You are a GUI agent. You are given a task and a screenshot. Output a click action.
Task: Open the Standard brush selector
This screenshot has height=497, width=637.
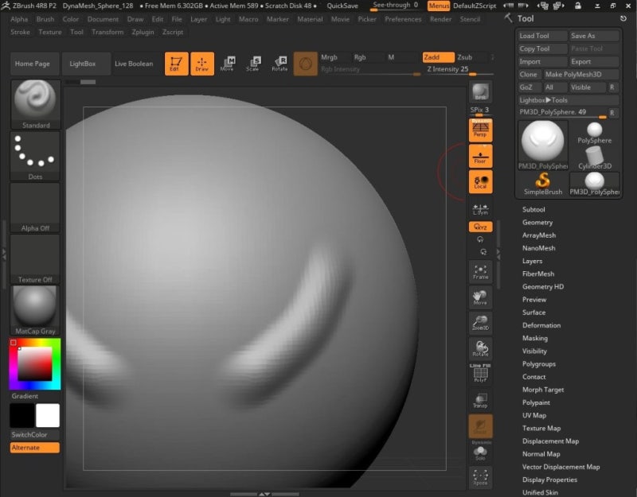click(x=35, y=104)
